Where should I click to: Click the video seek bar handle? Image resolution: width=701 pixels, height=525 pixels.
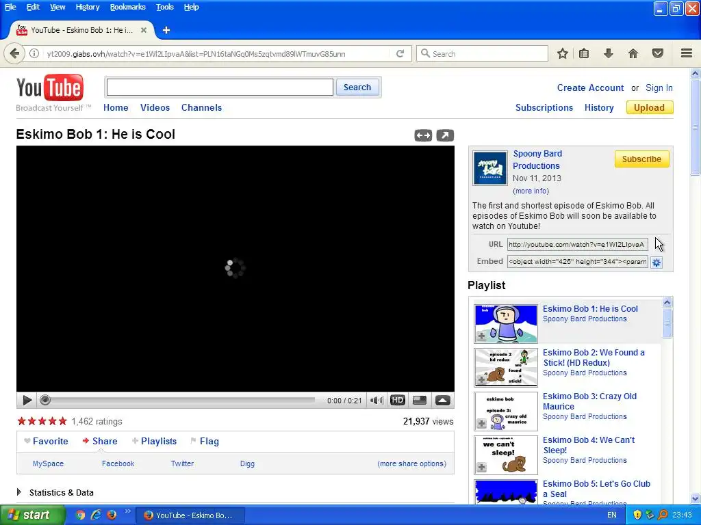click(44, 400)
